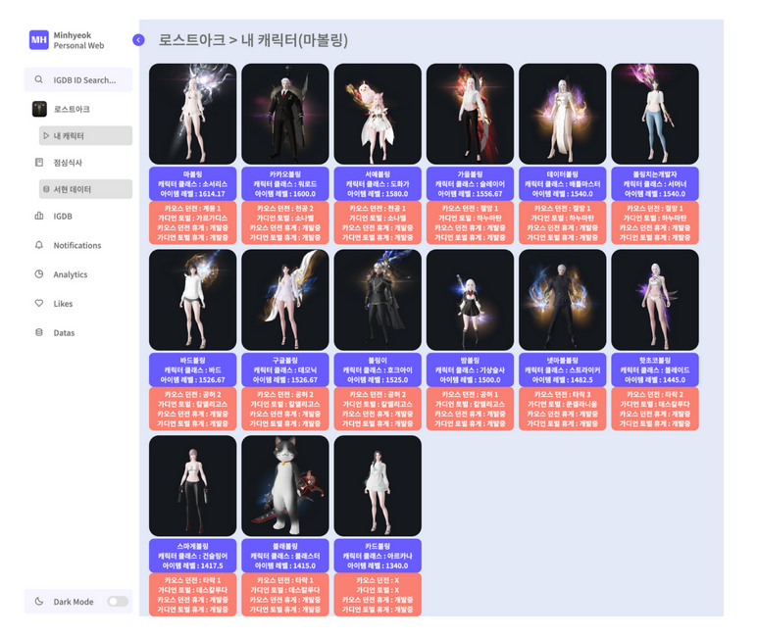The image size is (758, 638).
Task: Click 넷마블볼링 info card with level 1482.5
Action: pos(562,369)
